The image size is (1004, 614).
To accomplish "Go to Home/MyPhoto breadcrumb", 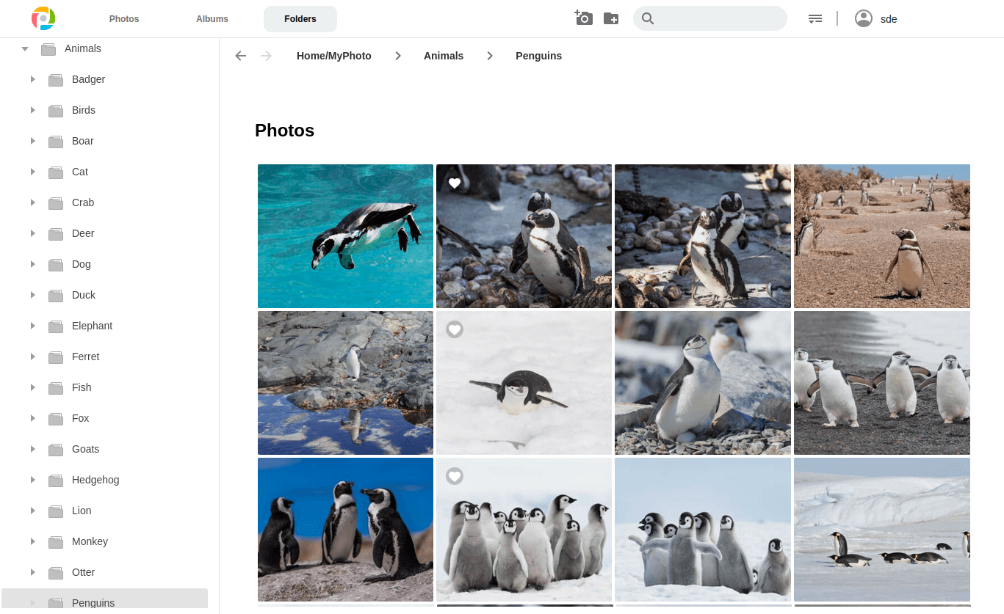I will coord(334,56).
